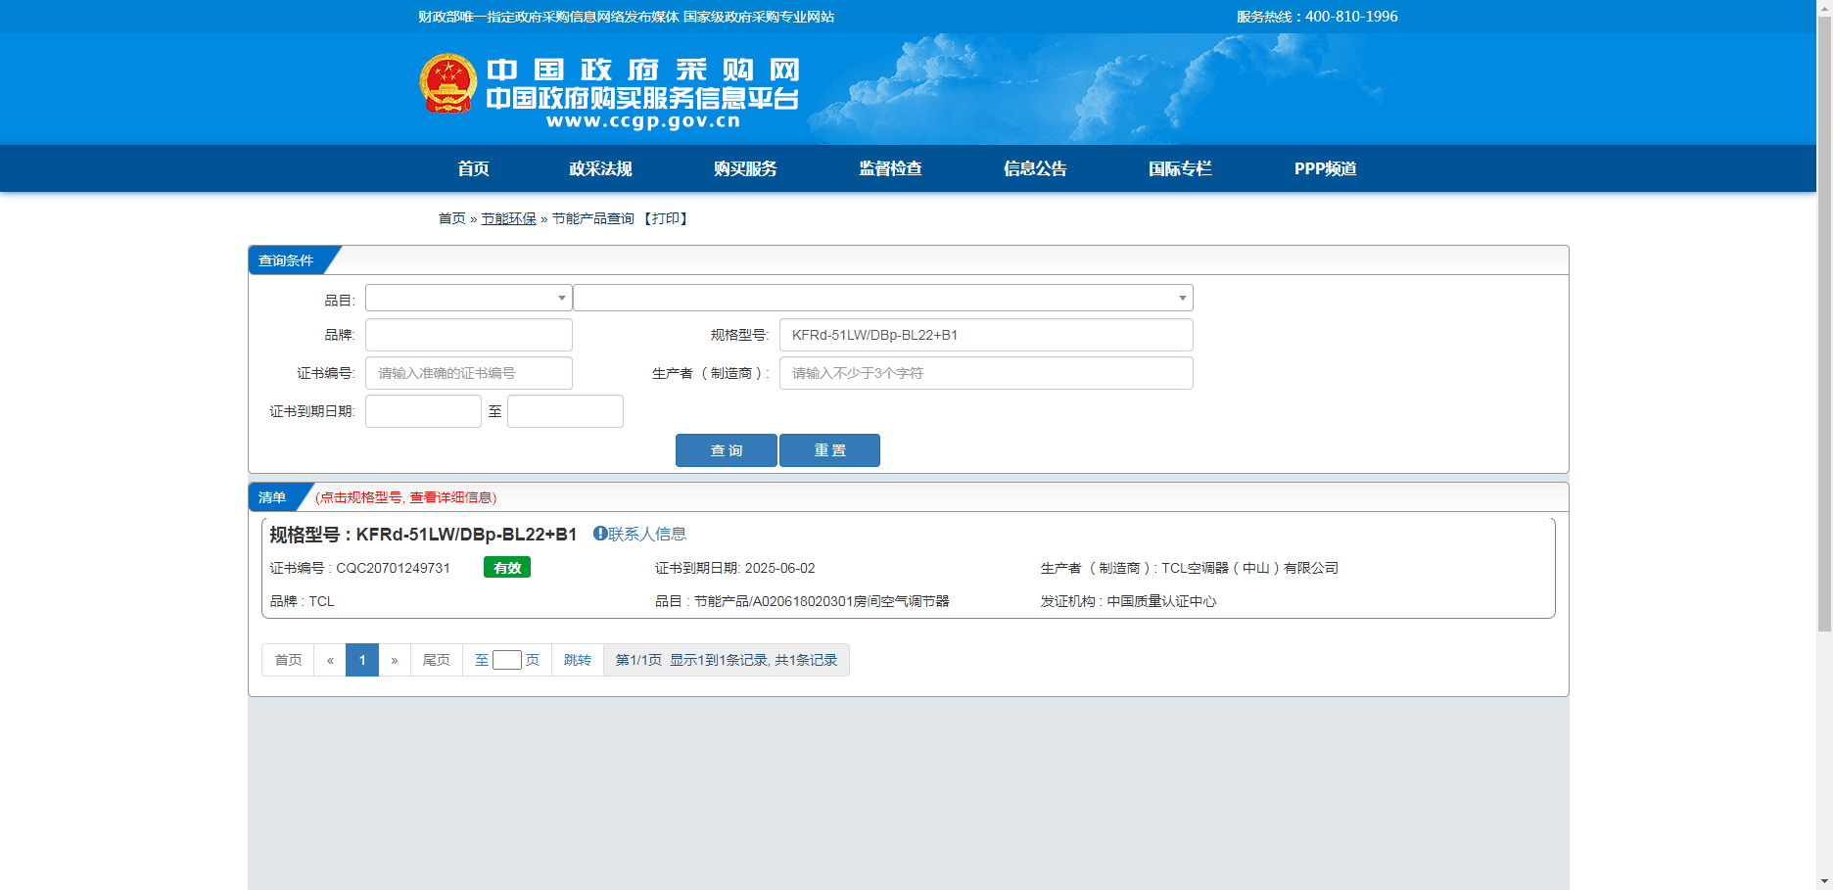Click the scrollbar down arrow
Image resolution: width=1833 pixels, height=890 pixels.
[1824, 882]
